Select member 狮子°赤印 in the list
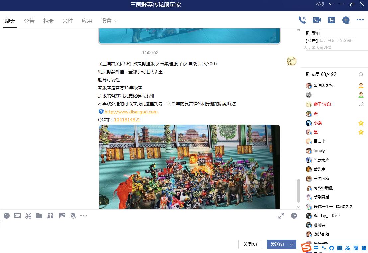The height and width of the screenshot is (253, 368). point(335,104)
